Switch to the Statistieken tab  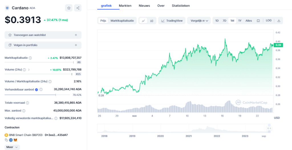(181, 6)
